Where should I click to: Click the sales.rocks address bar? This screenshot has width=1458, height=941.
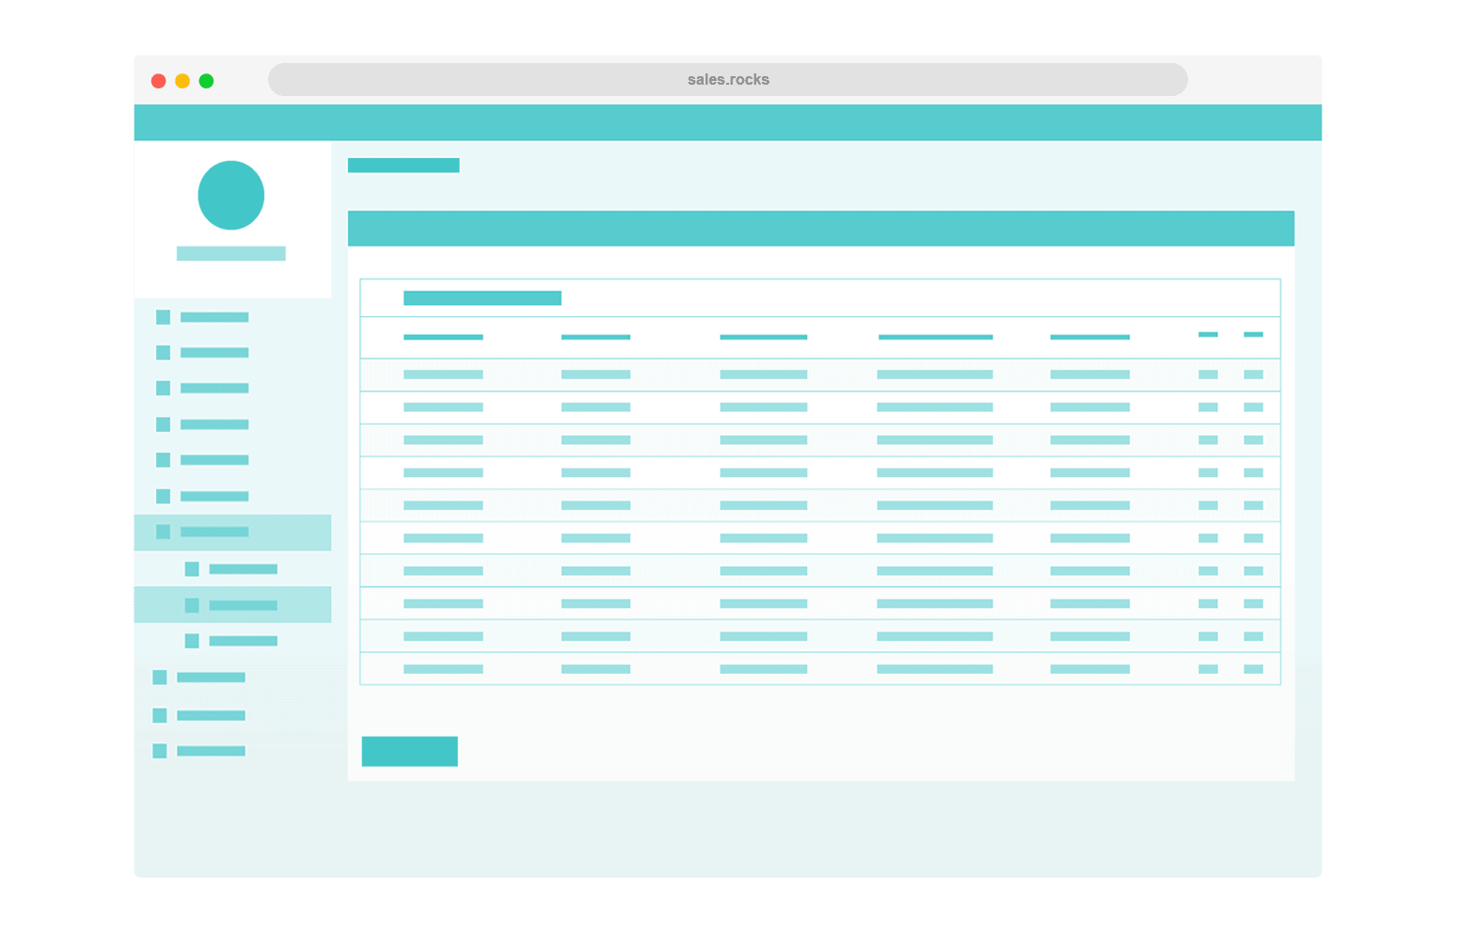tap(727, 80)
